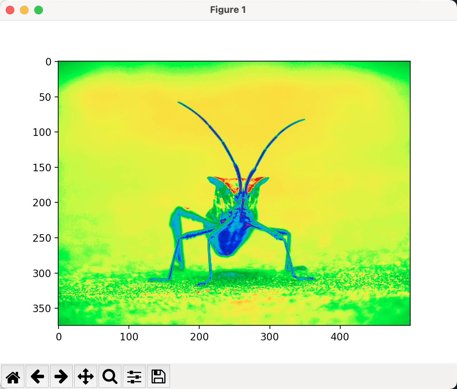This screenshot has width=457, height=389.
Task: Toggle the Zoom magnifier tool
Action: (110, 376)
